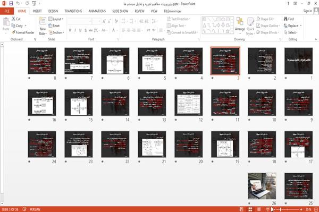Click Convert to SmartArt
This screenshot has width=319, height=212.
pyautogui.click(x=182, y=32)
